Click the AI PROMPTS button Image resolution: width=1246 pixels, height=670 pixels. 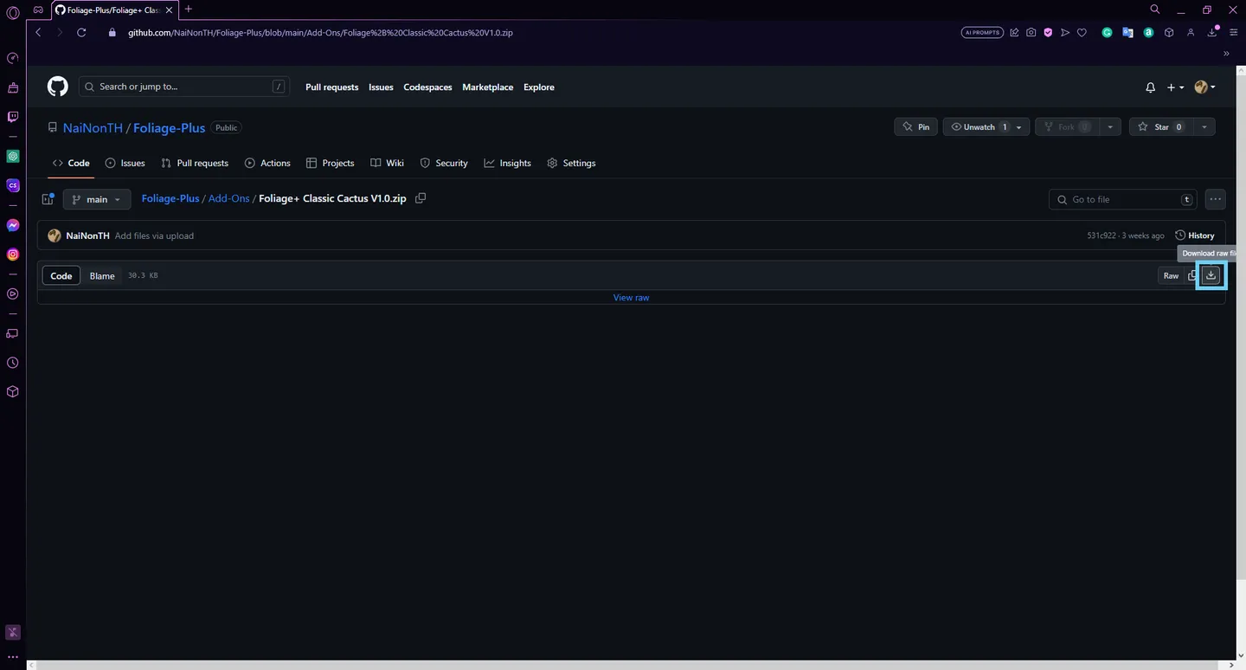981,33
